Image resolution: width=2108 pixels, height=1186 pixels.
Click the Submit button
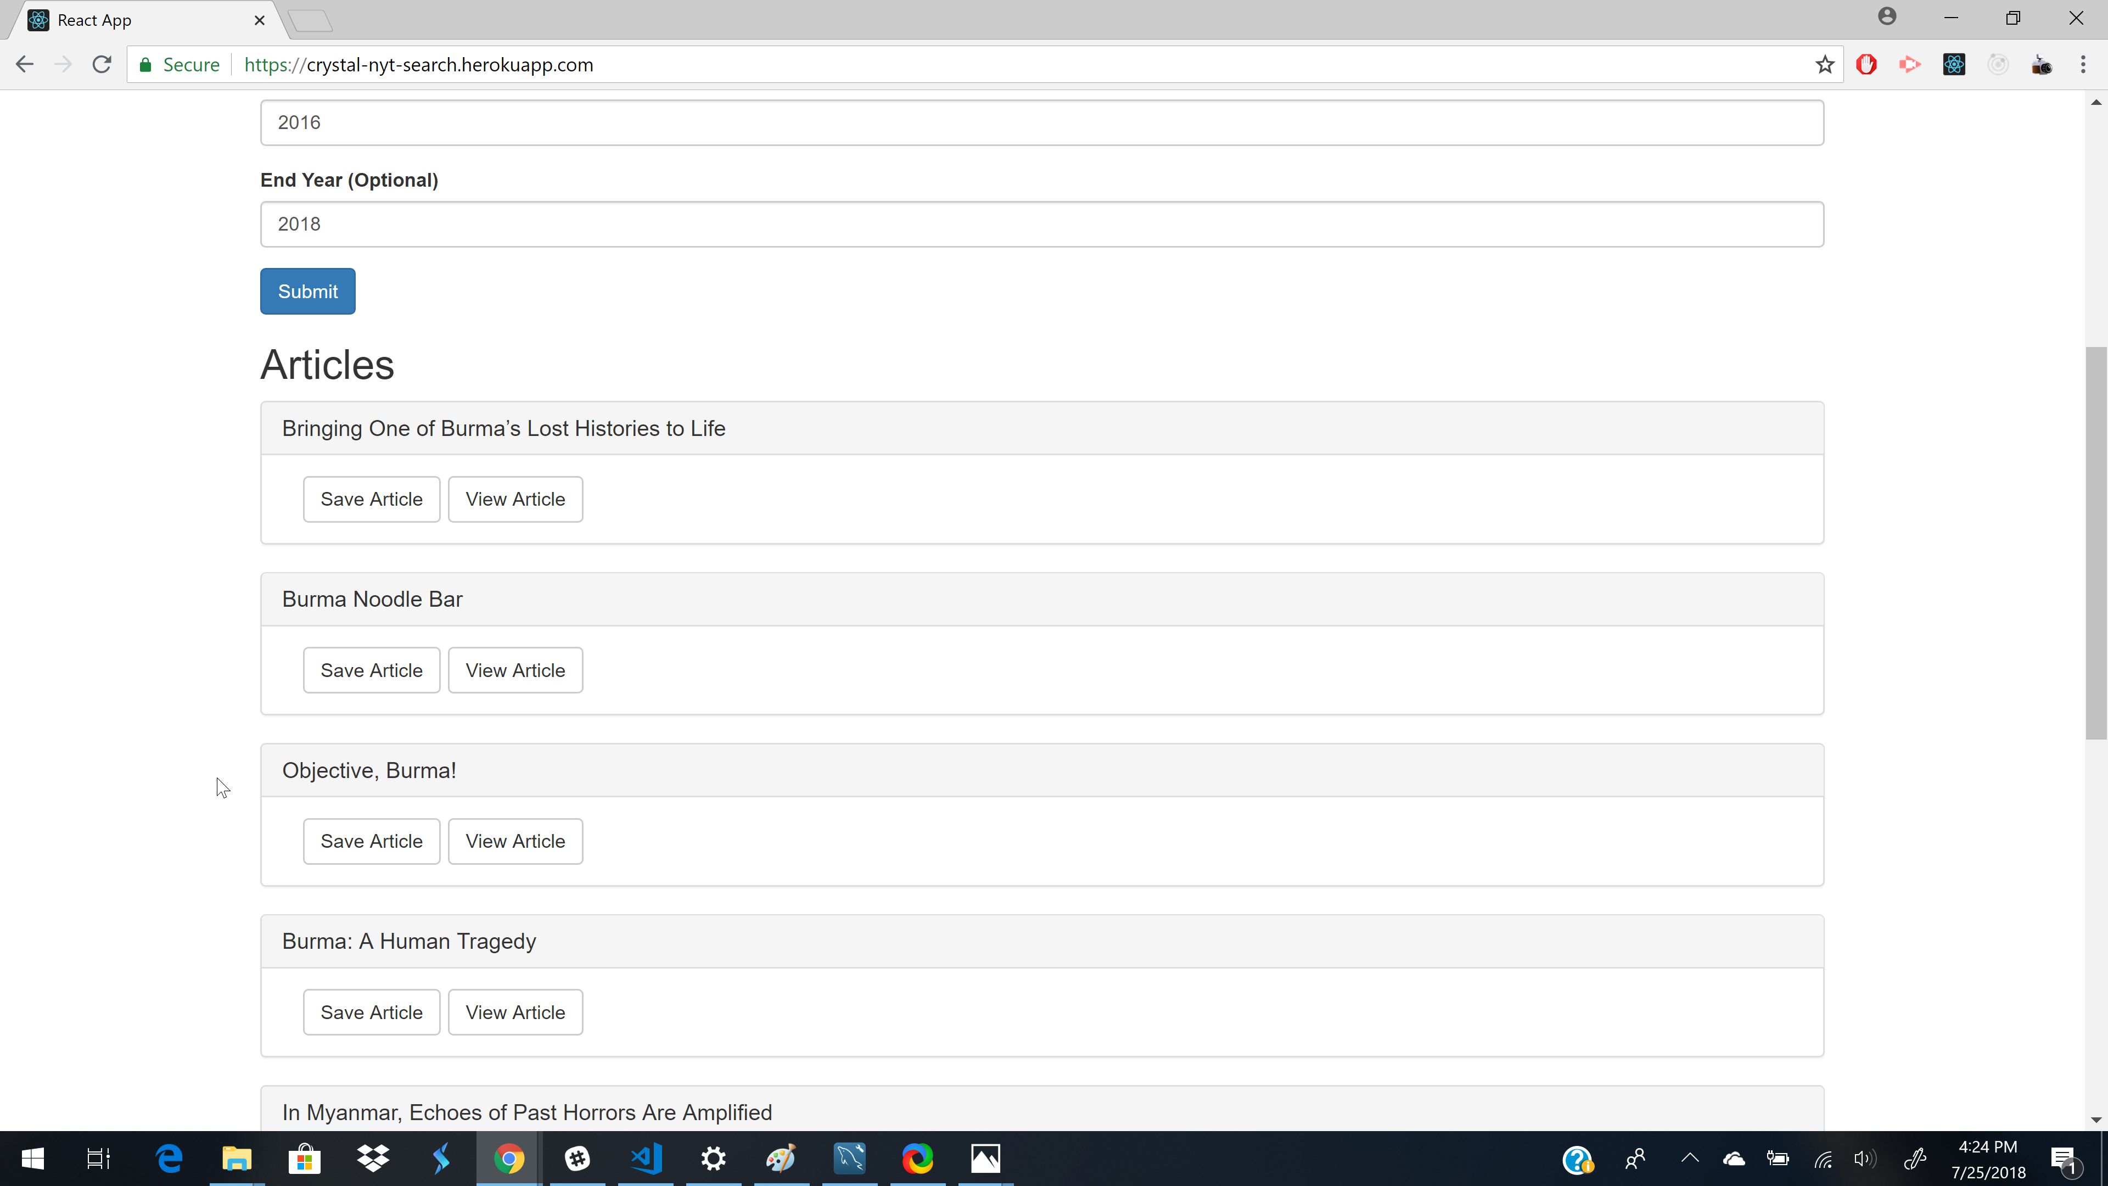click(307, 292)
